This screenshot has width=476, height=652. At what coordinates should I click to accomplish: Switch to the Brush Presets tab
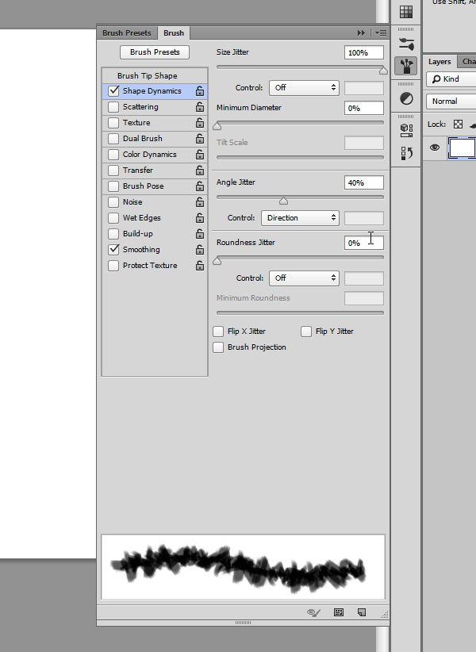[x=127, y=33]
